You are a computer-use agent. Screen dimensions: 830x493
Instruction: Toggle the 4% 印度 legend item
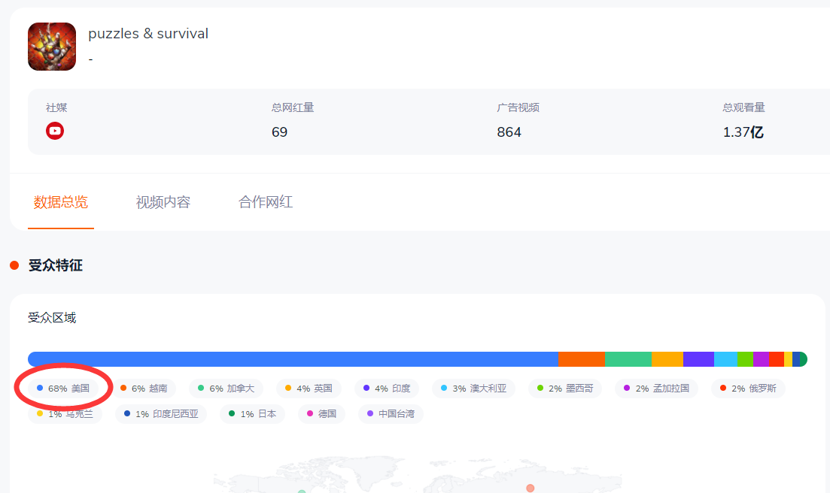387,389
